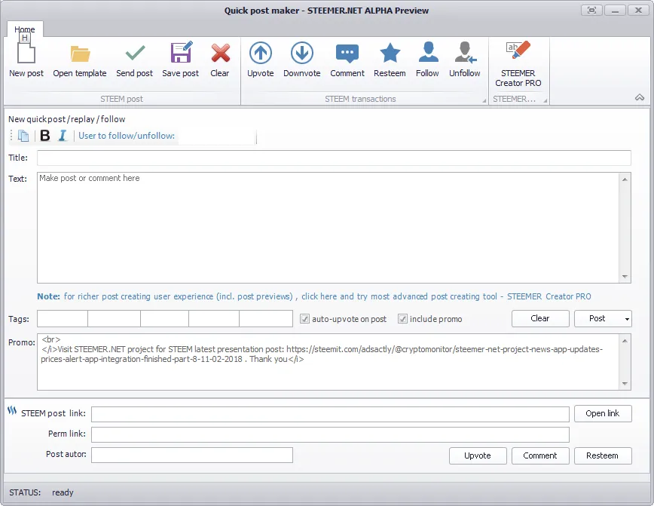Save post with floppy disk icon
654x506 pixels.
tap(181, 52)
